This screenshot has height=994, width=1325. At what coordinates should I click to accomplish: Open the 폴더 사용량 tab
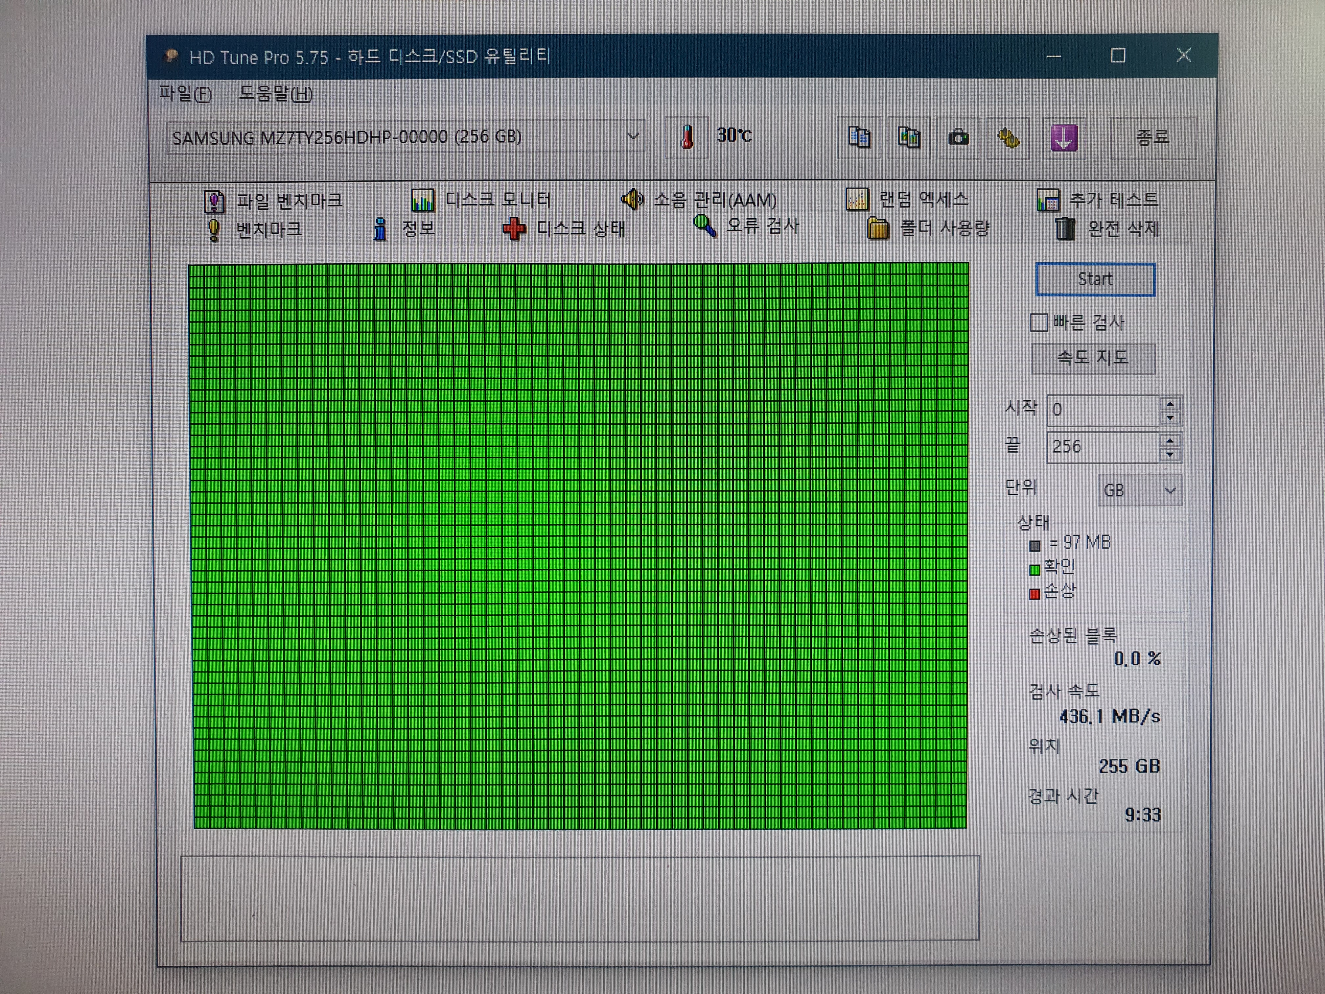click(x=928, y=229)
